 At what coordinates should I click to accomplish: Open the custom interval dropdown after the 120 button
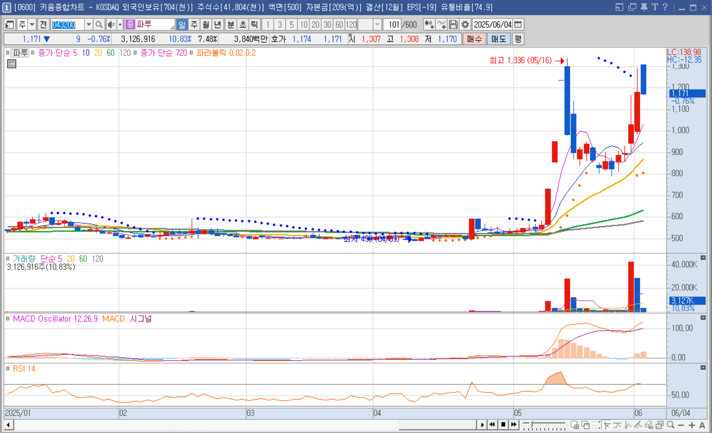(x=377, y=24)
